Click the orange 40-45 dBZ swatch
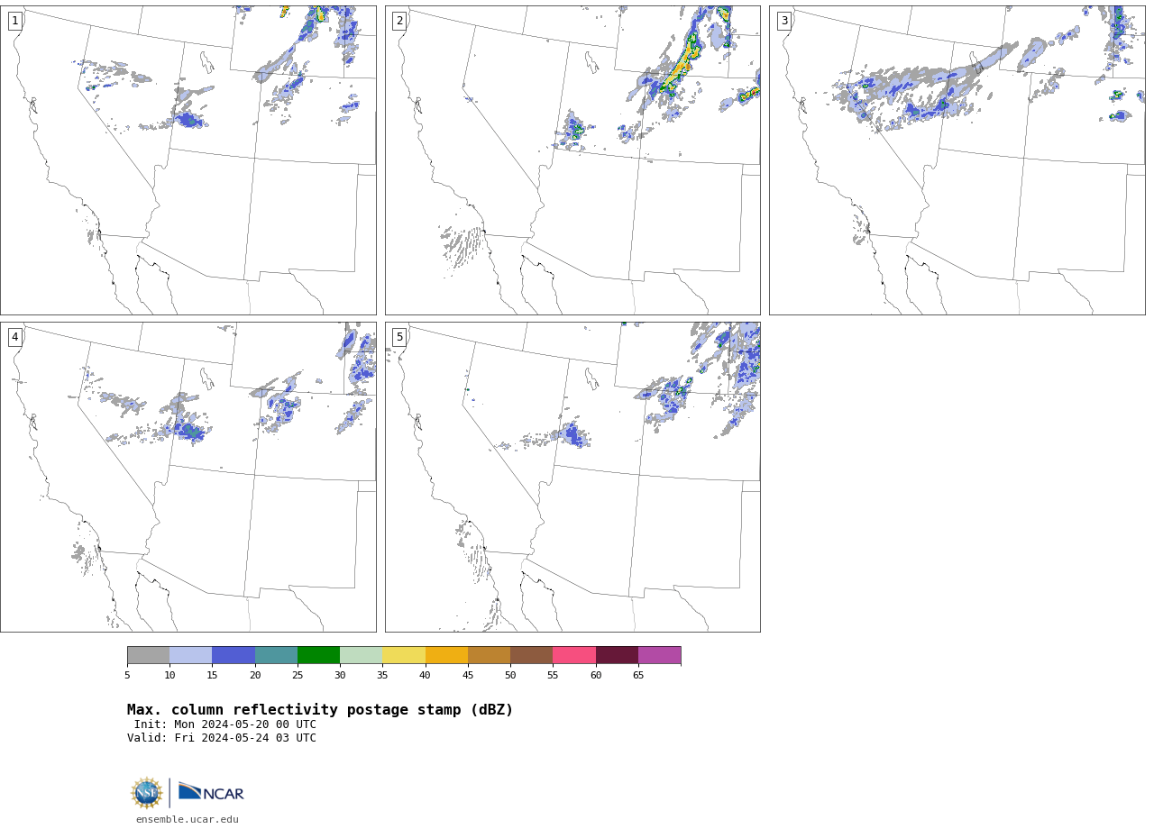1154x829 pixels. [446, 655]
